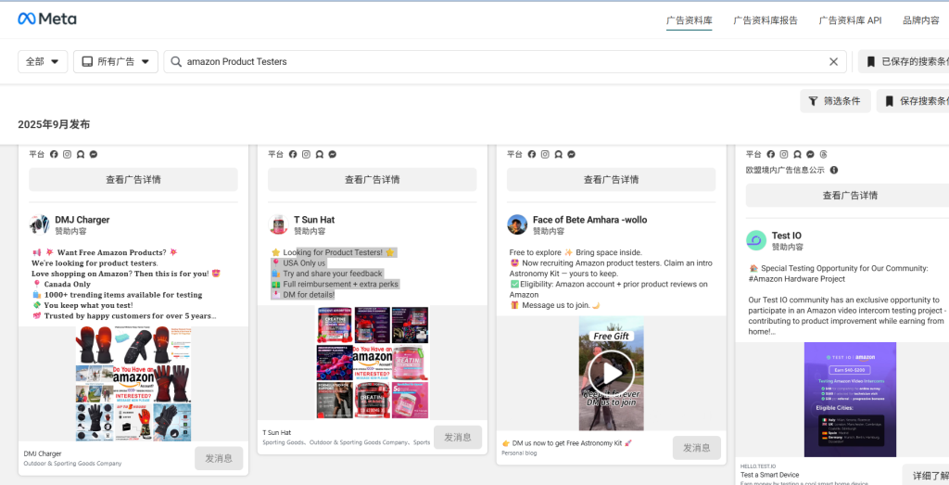Click the Face of Bete Amhara avatar
Image resolution: width=949 pixels, height=485 pixels.
coord(517,224)
